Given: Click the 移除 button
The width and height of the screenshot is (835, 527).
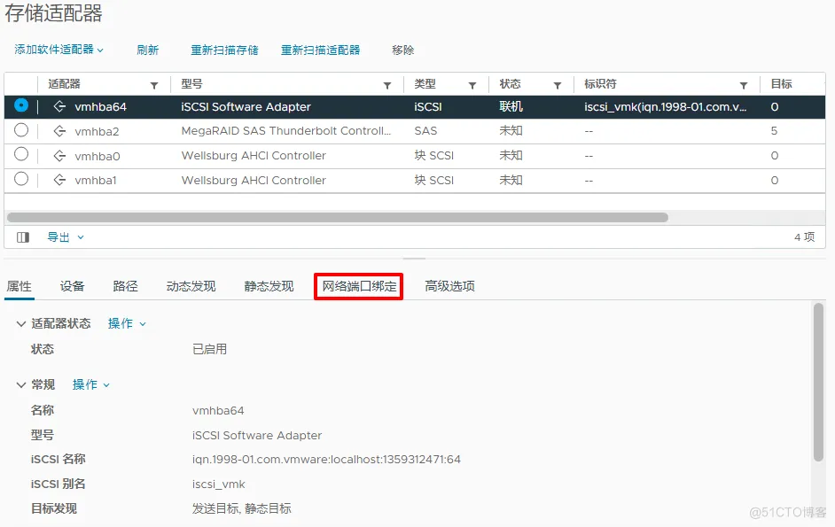Looking at the screenshot, I should 402,50.
